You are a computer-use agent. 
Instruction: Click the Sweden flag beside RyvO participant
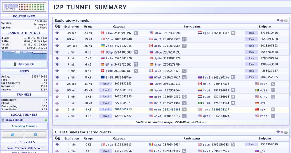(x=151, y=90)
